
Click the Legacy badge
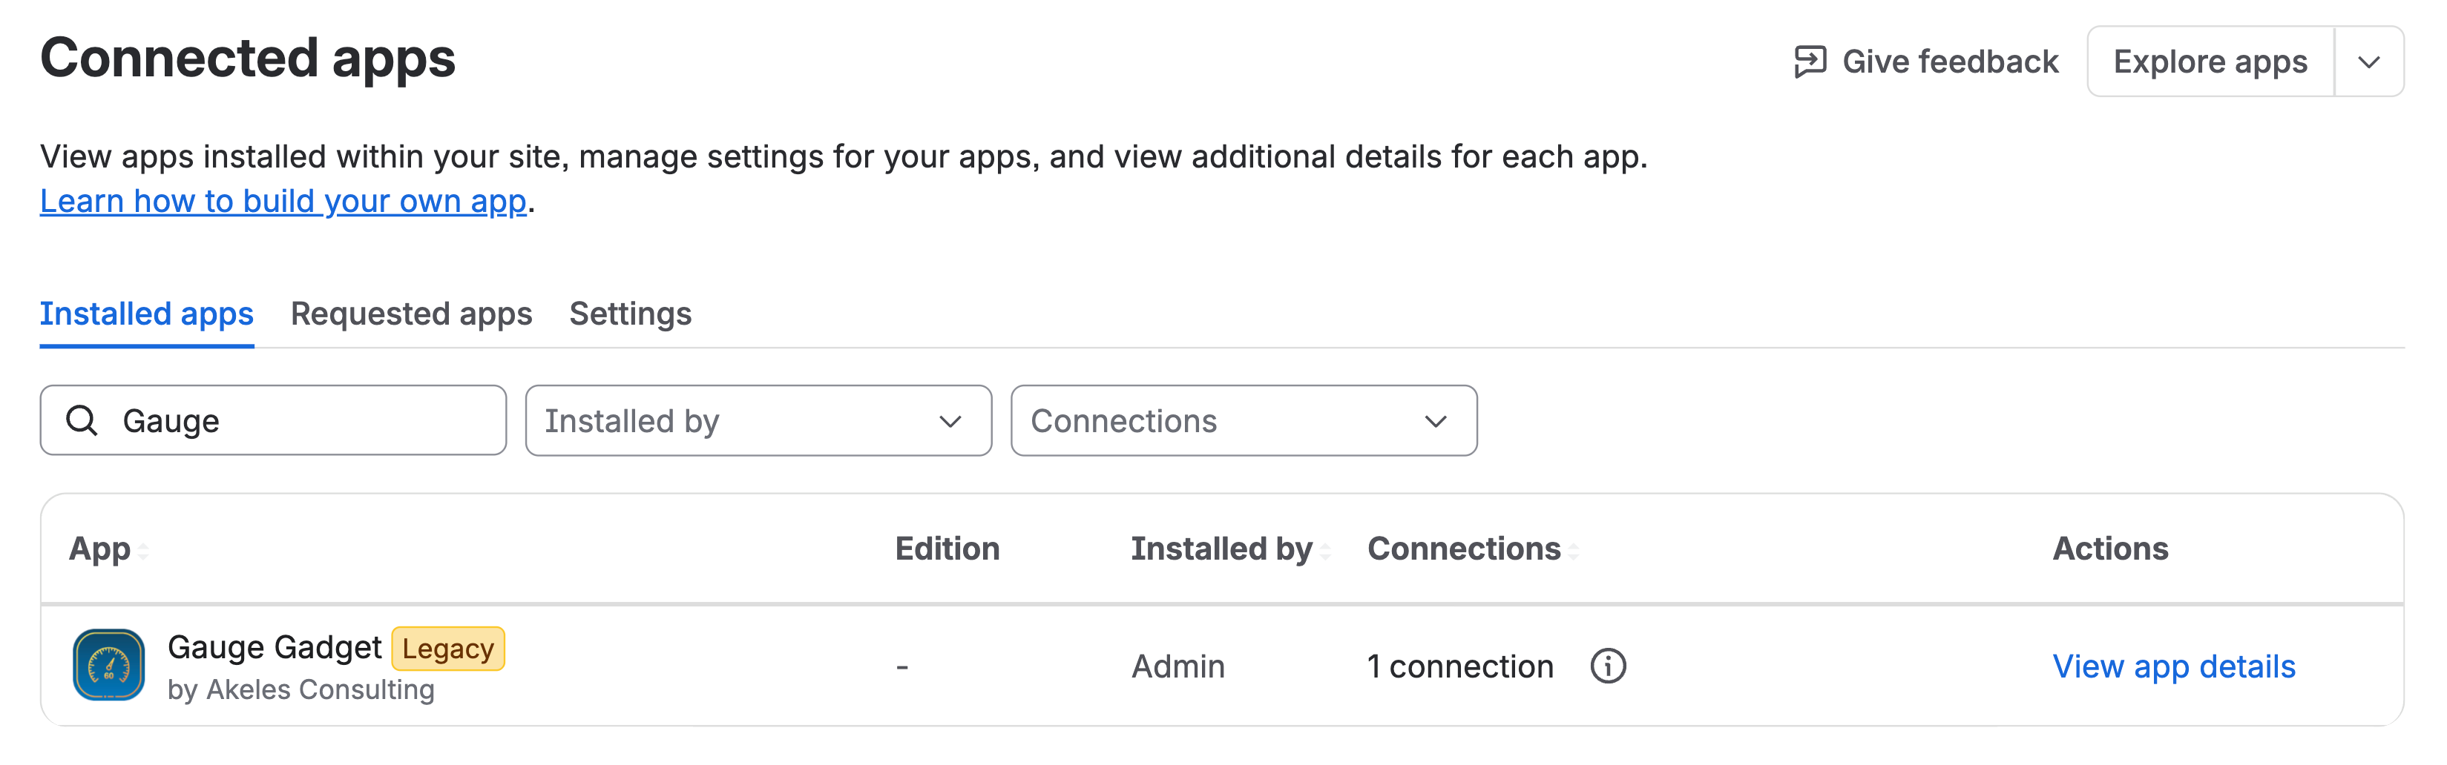click(x=447, y=649)
